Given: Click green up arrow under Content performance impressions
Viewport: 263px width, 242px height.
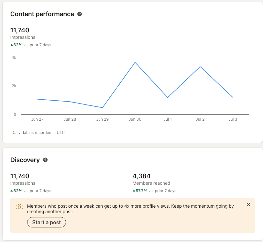Looking at the screenshot, I should [12, 45].
